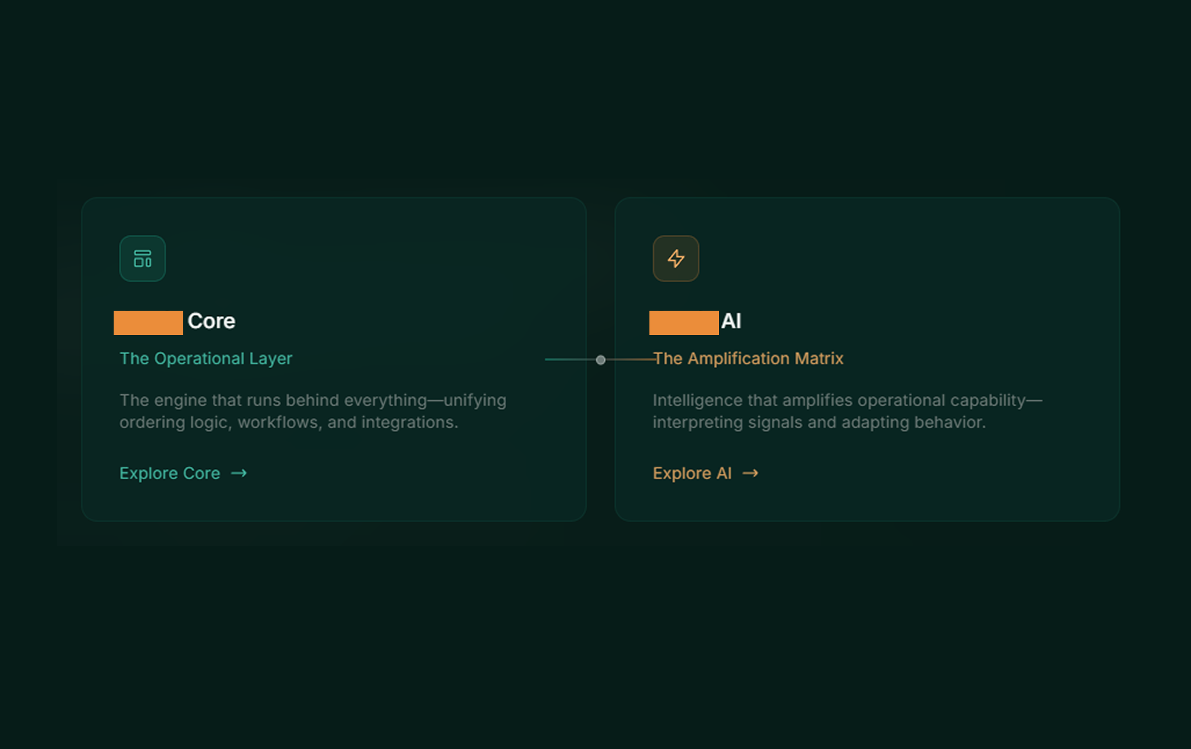Open the Explore AI link
The image size is (1191, 749).
pos(692,473)
